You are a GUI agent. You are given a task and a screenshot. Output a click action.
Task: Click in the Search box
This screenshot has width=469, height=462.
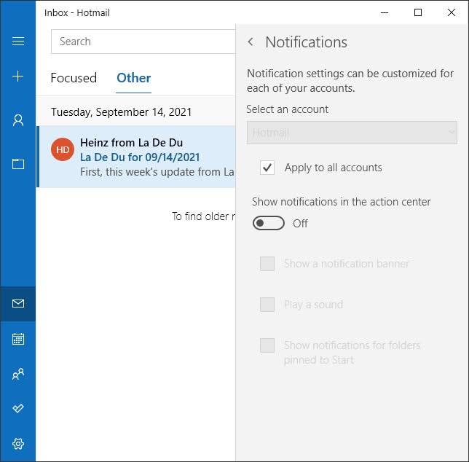[143, 42]
